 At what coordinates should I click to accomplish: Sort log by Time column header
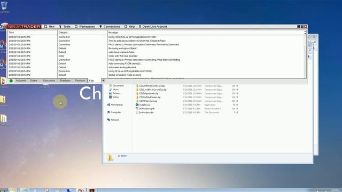click(x=33, y=33)
